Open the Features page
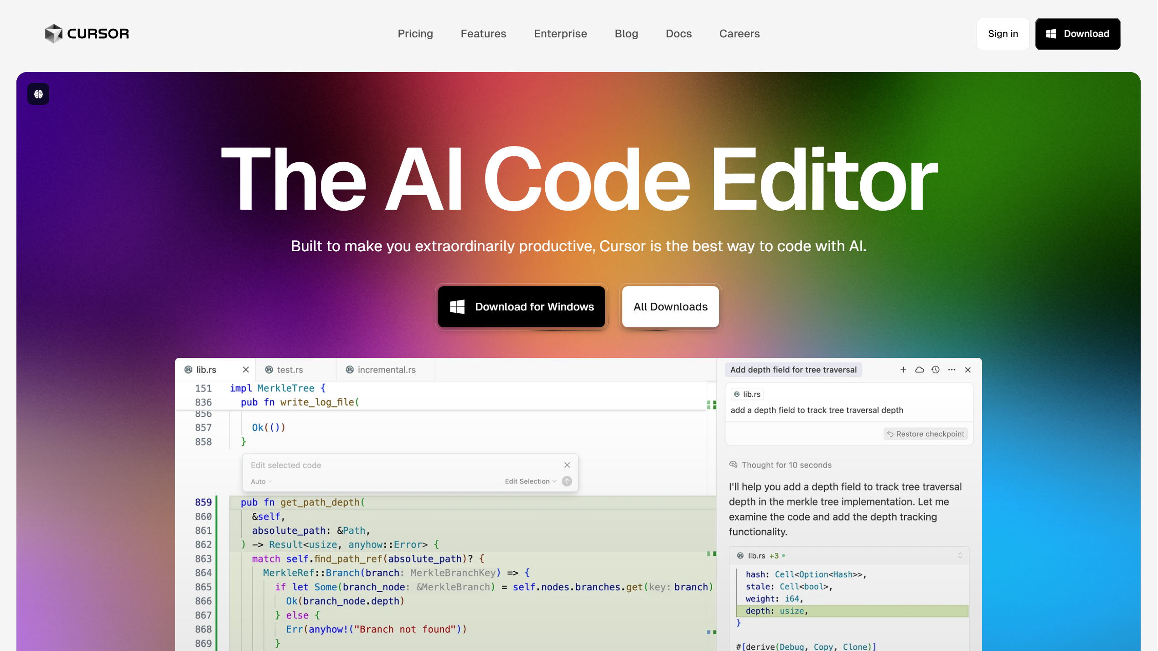The image size is (1158, 651). [x=484, y=34]
